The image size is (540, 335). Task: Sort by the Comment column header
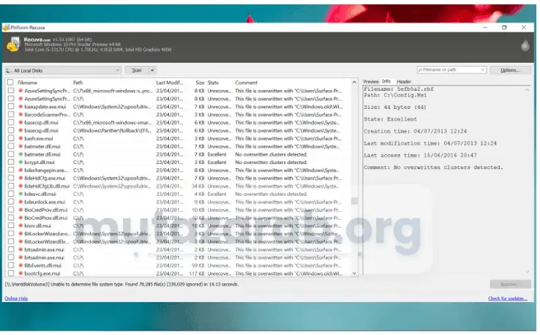coord(247,83)
